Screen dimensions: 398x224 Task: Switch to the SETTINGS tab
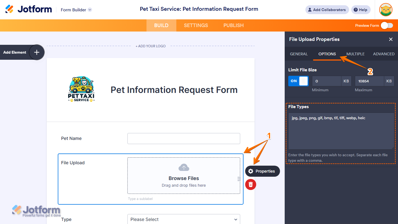[x=196, y=25]
